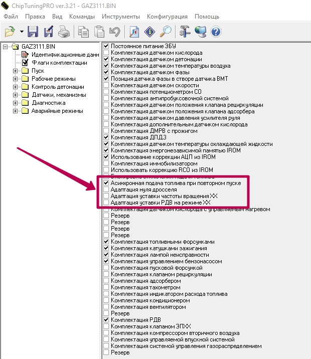Click the blue diamond info icon
Viewport: 311px width, 359px height.
point(150,32)
